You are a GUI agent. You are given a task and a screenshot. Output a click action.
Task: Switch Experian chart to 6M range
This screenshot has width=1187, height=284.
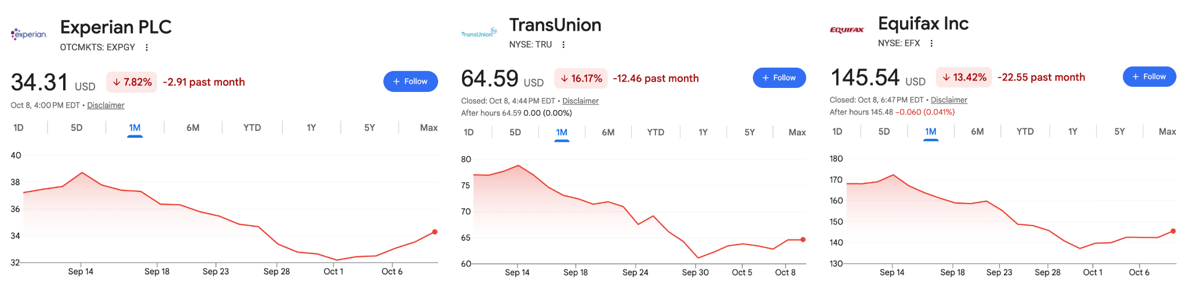pos(193,128)
